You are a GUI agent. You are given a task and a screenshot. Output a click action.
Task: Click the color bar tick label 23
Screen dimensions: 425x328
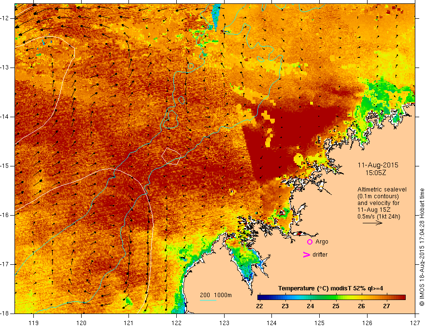[x=285, y=306]
